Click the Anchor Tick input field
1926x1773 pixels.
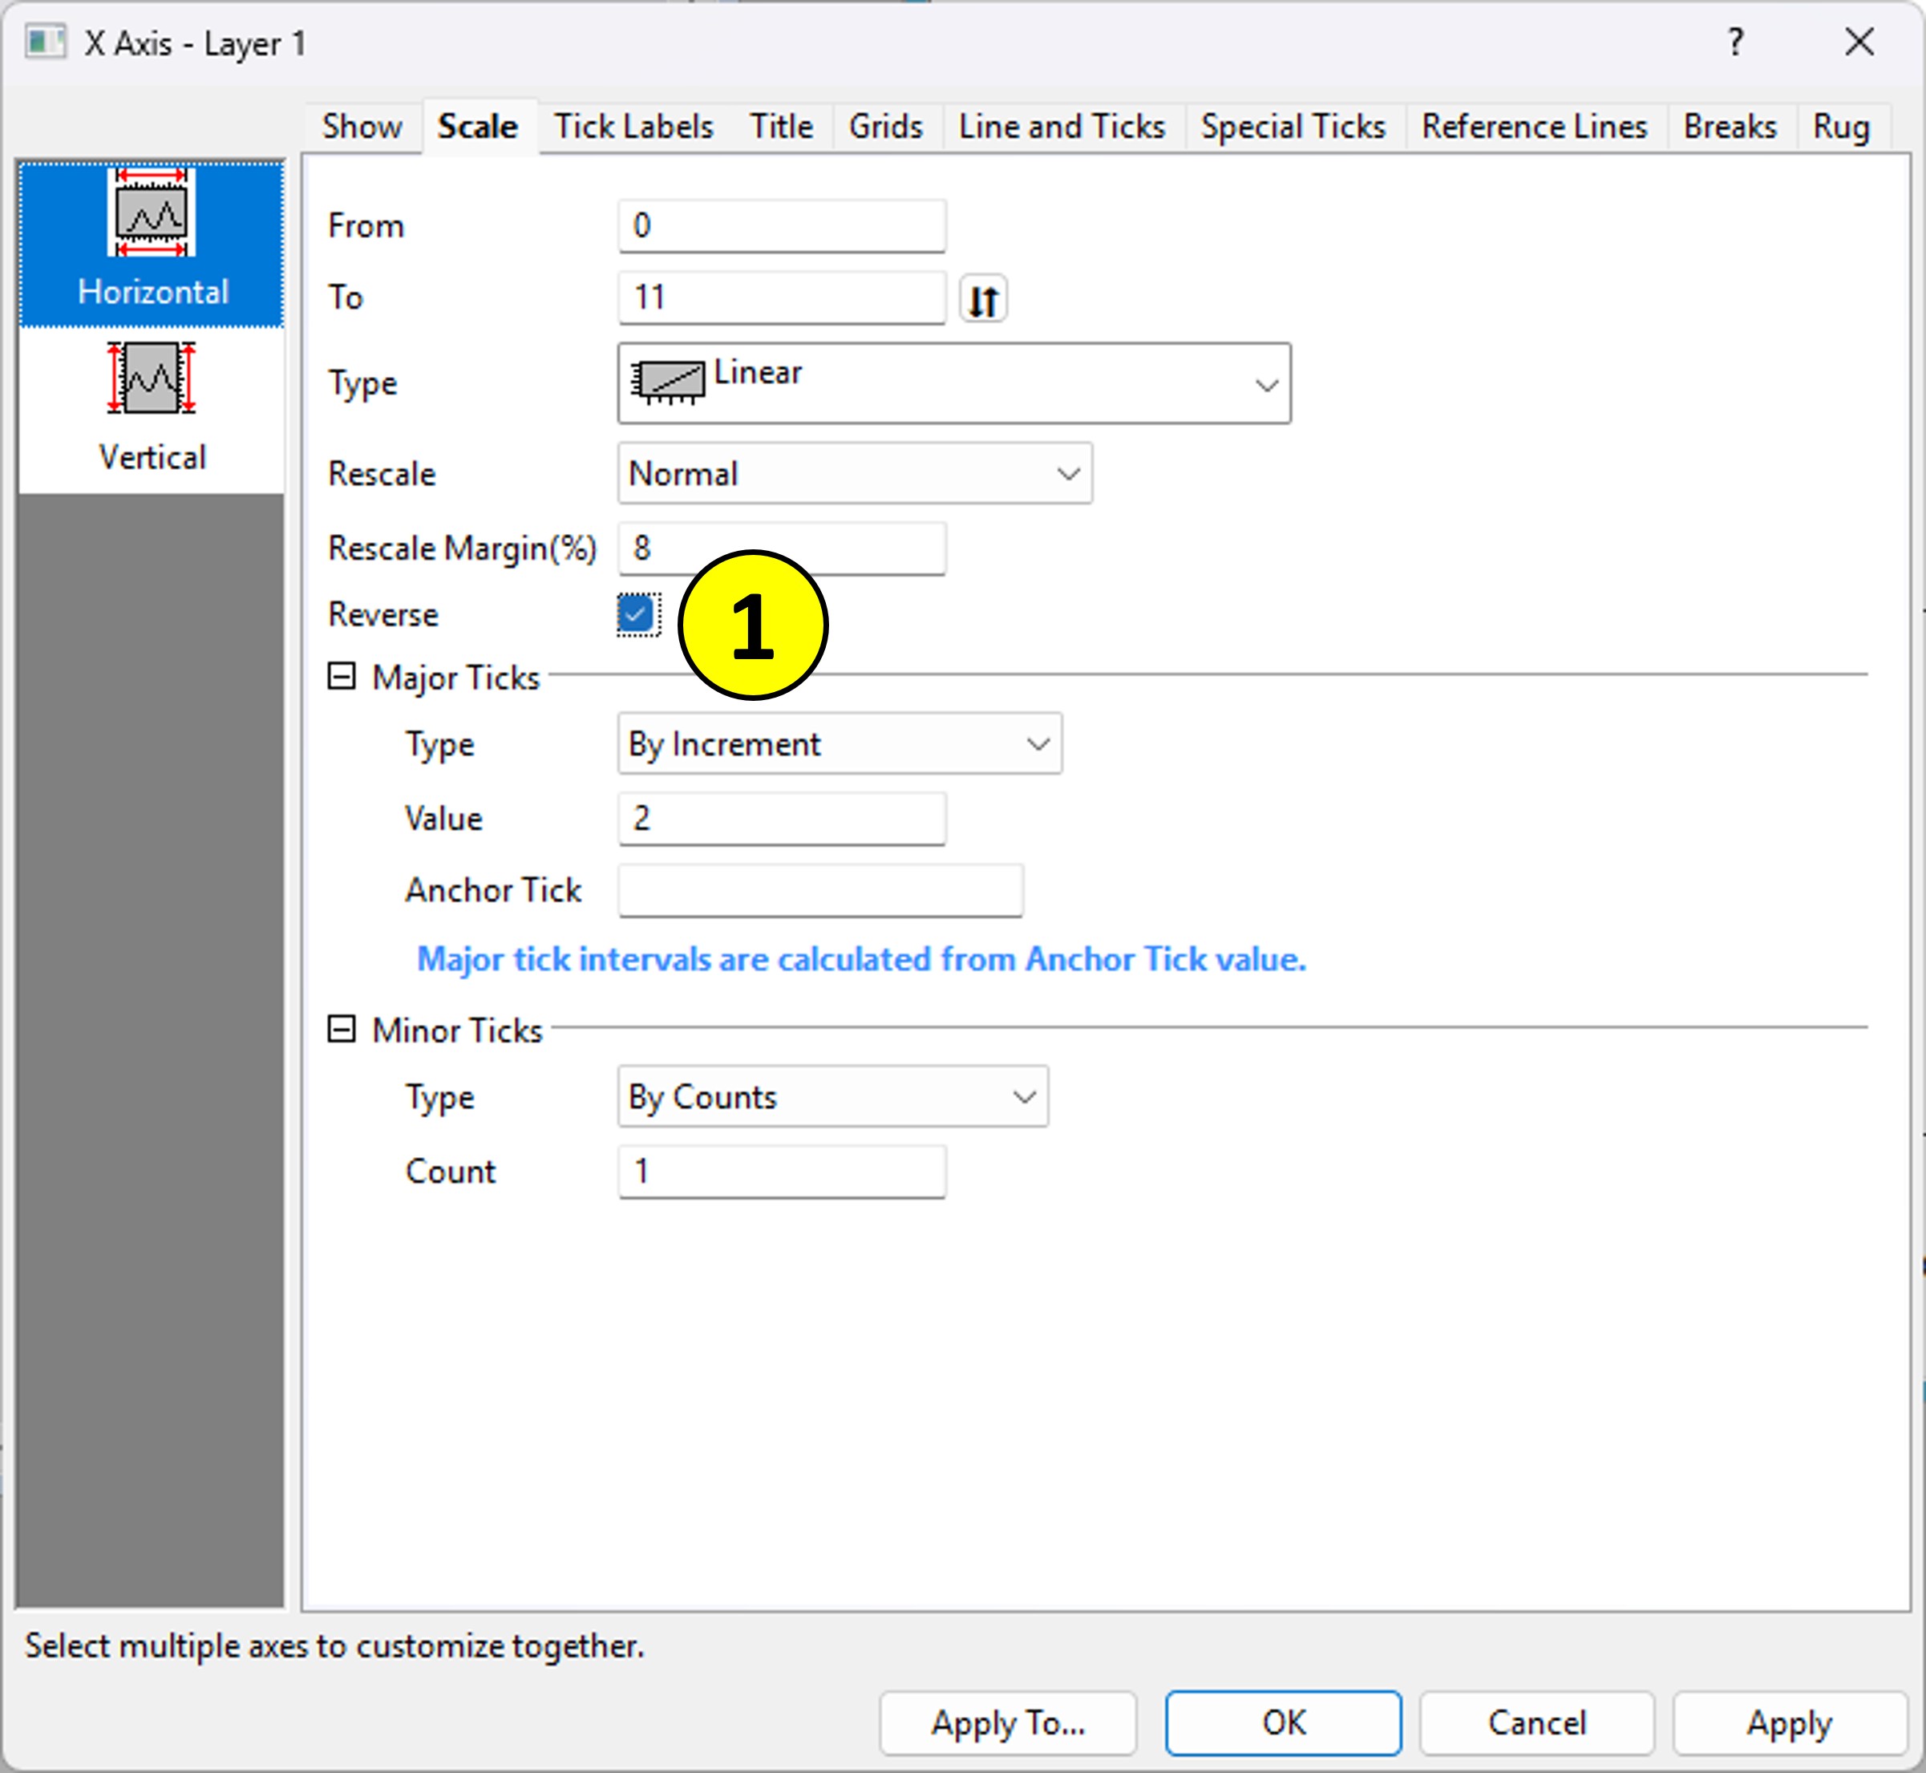pyautogui.click(x=820, y=890)
